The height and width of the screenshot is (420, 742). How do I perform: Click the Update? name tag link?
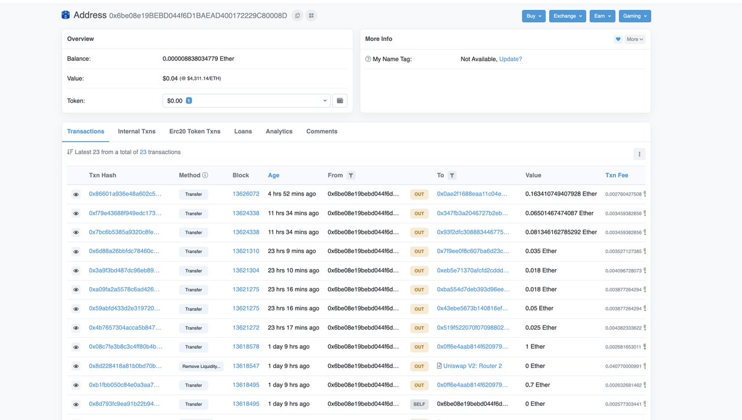pos(511,59)
